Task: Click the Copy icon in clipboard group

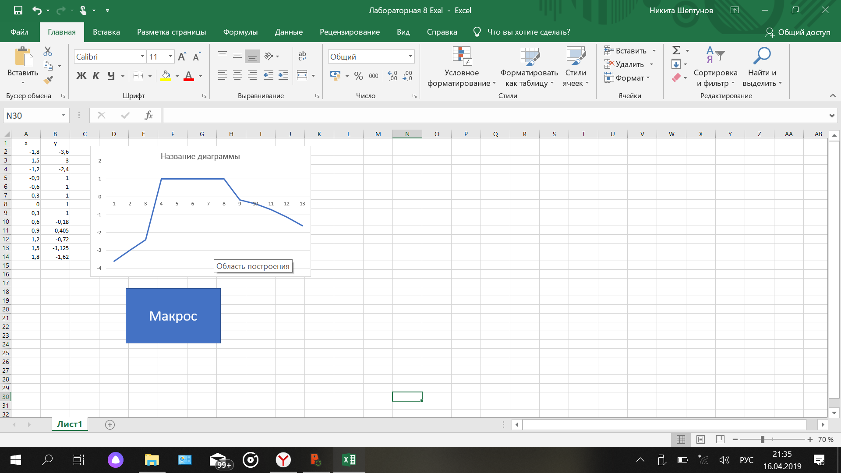Action: click(x=48, y=66)
